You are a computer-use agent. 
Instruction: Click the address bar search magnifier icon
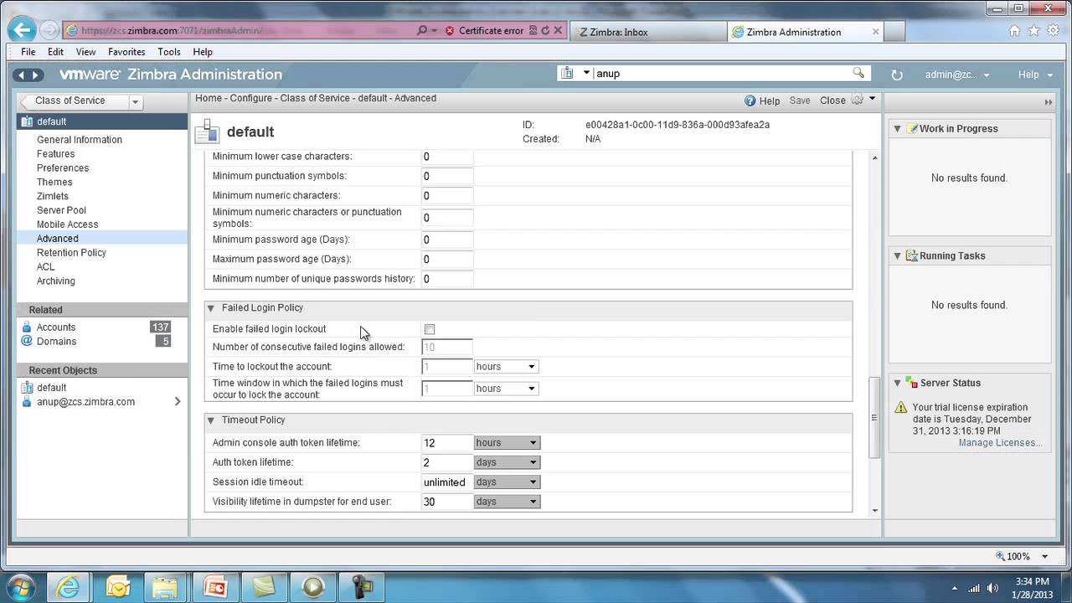(x=423, y=30)
